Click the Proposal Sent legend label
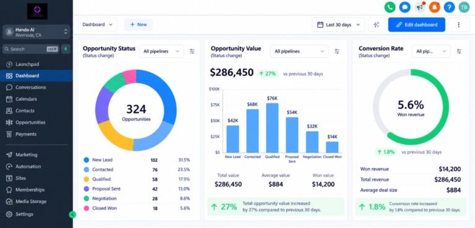 [x=106, y=189]
